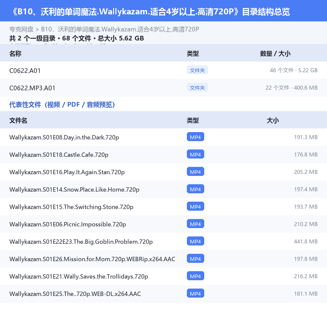This screenshot has height=313, width=327.
Task: Click MP4 badge for Picnic.Impossible
Action: tap(196, 224)
